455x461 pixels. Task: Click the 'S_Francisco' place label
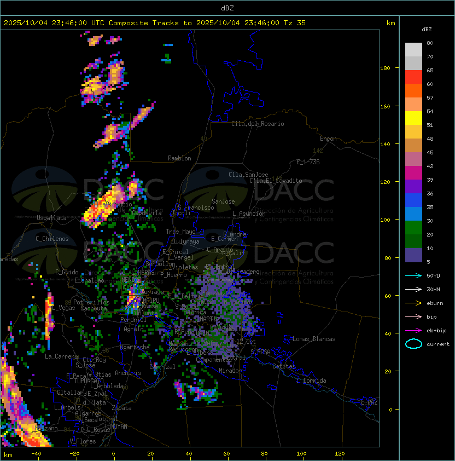coord(196,208)
